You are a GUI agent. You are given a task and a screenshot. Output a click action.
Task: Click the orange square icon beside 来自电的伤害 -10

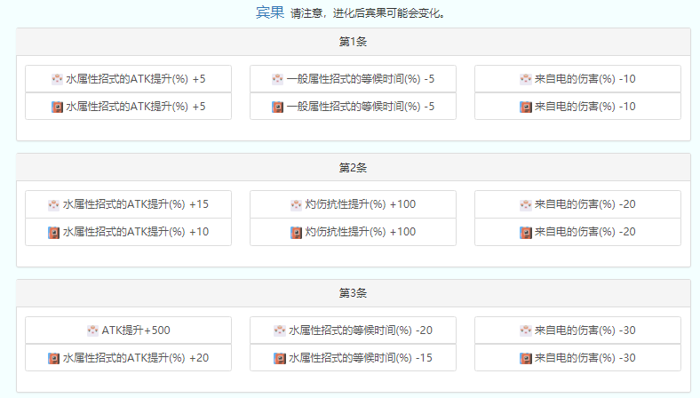coord(525,107)
